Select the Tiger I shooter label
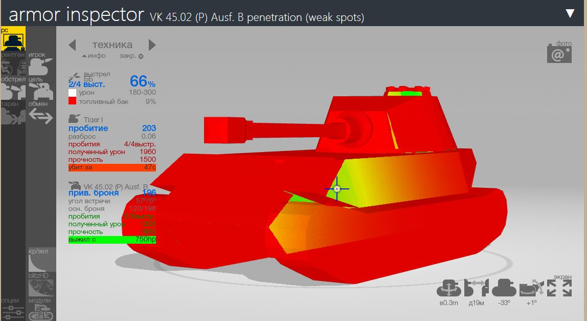Image resolution: width=587 pixels, height=321 pixels. pos(93,120)
